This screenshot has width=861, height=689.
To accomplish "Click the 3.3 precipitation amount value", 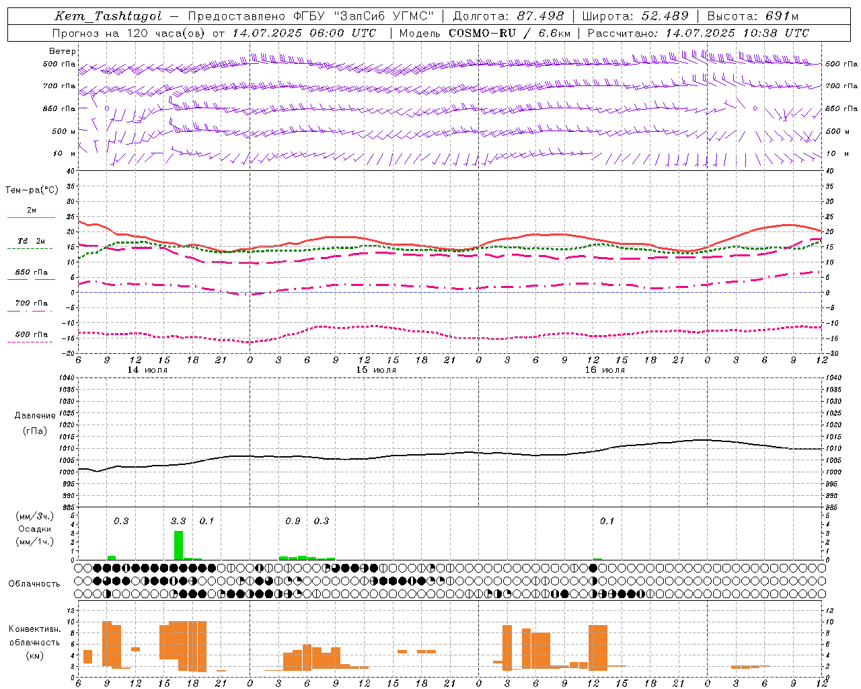I will 178,521.
